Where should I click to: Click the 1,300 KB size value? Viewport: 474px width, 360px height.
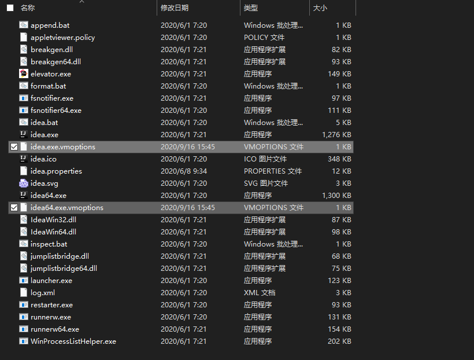pos(336,196)
